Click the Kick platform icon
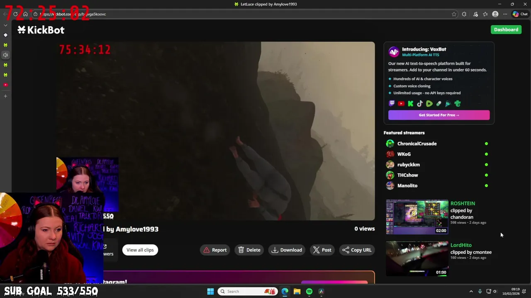The width and height of the screenshot is (531, 298). 411,104
